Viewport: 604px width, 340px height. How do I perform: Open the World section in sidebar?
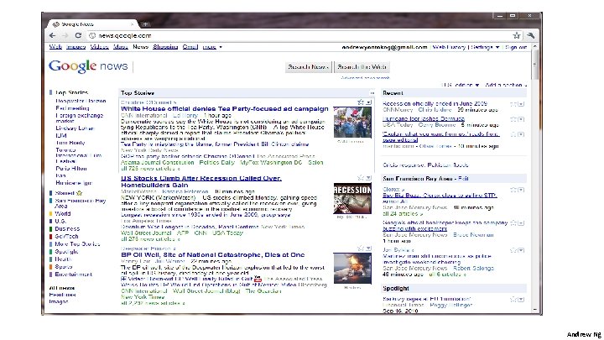coord(63,213)
